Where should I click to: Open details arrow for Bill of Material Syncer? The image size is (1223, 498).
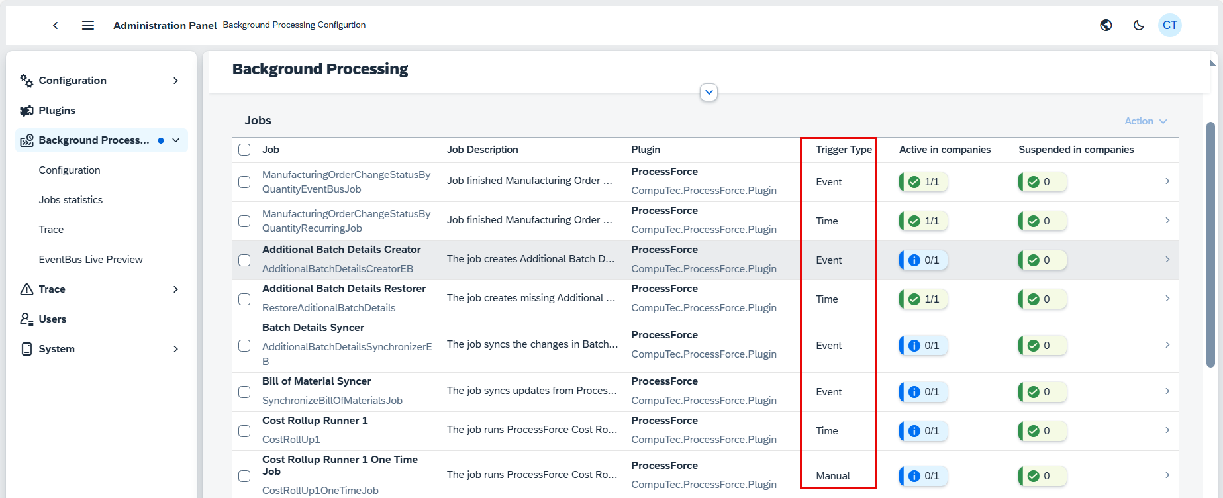point(1167,391)
